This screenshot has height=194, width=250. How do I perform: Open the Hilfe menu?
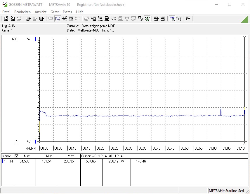tap(79, 12)
